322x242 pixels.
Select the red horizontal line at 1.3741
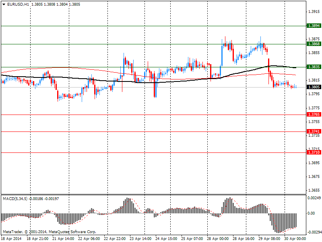pos(154,131)
